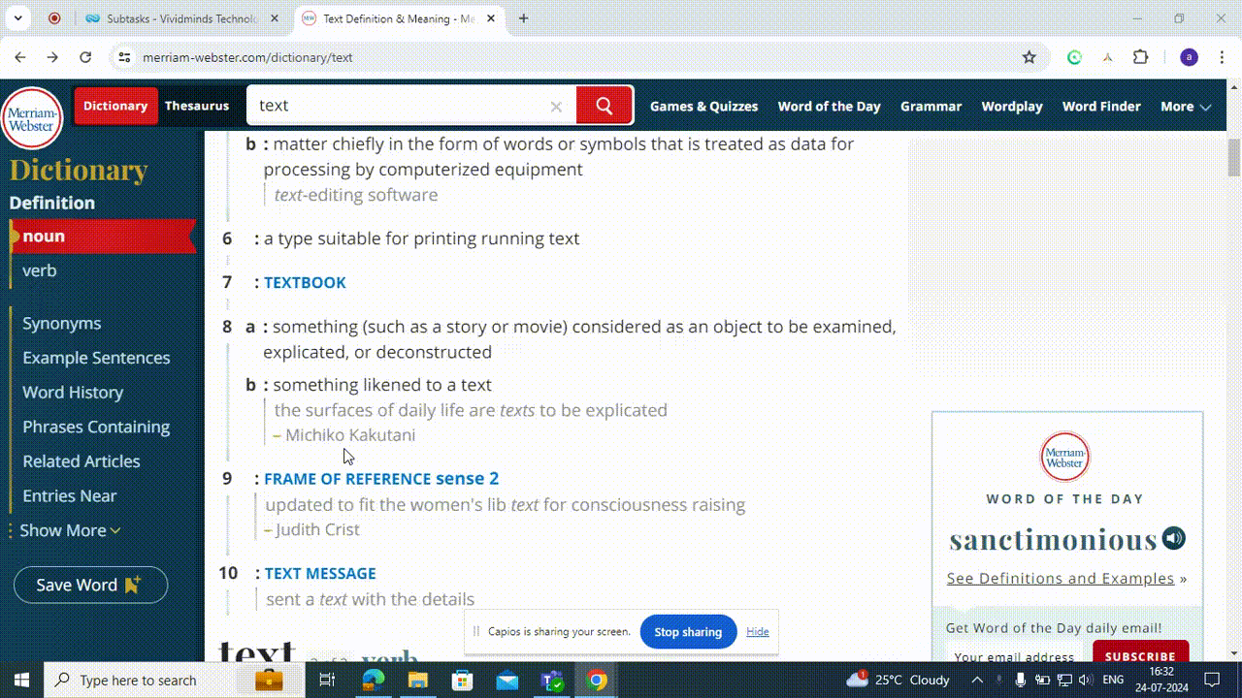
Task: View site information icon in address bar
Action: [124, 57]
